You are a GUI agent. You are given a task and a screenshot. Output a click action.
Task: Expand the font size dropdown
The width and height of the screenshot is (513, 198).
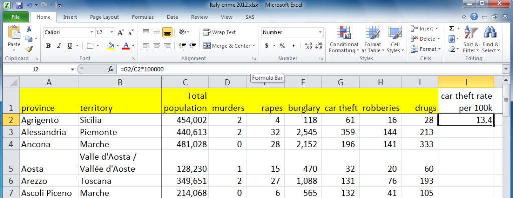112,32
